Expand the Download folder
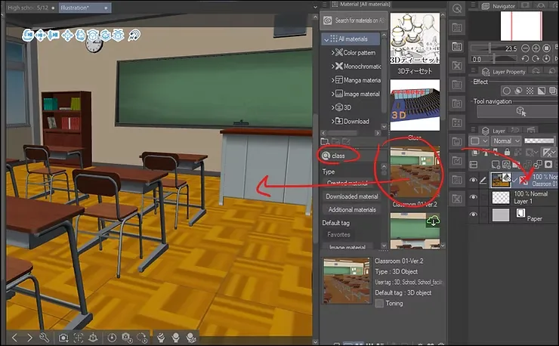Image resolution: width=559 pixels, height=346 pixels. pyautogui.click(x=332, y=122)
